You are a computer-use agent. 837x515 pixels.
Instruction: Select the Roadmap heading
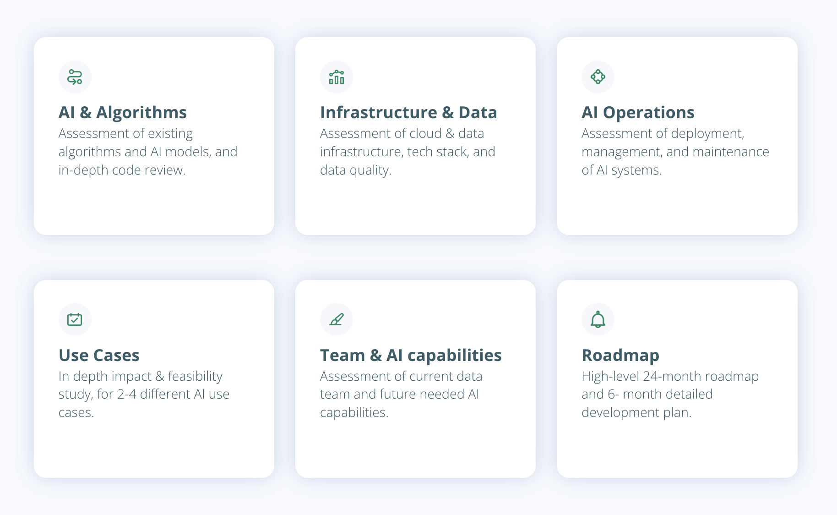(x=620, y=355)
